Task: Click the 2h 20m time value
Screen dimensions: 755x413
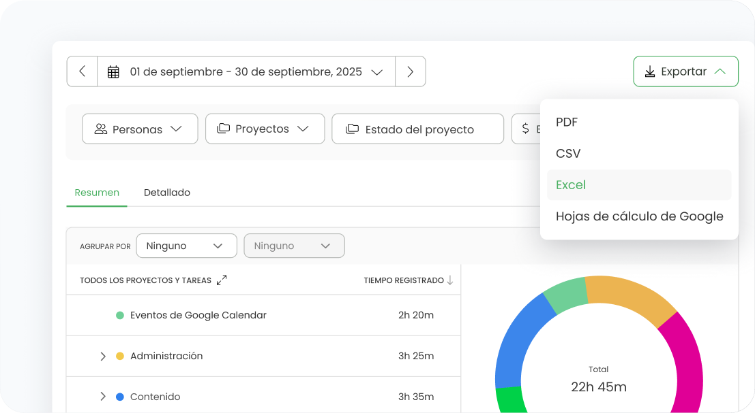Action: [416, 316]
